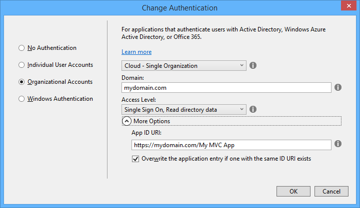Screen dimensions: 360x208
Task: Open the Cloud - Single Organization dropdown
Action: pos(184,65)
